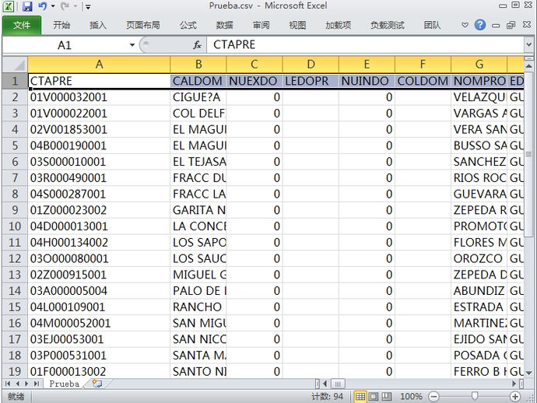Click cell OROZCO in column G
Image resolution: width=537 pixels, height=403 pixels.
click(x=479, y=258)
